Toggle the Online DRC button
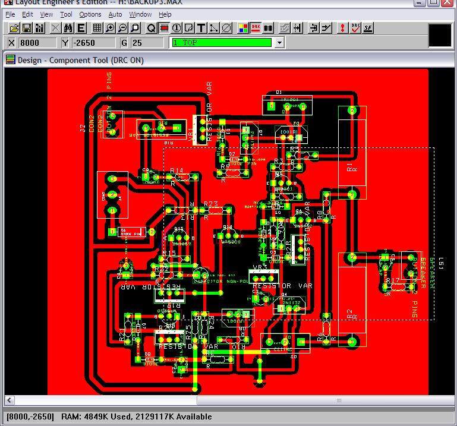Screen dimensions: 457x426 coord(255,28)
